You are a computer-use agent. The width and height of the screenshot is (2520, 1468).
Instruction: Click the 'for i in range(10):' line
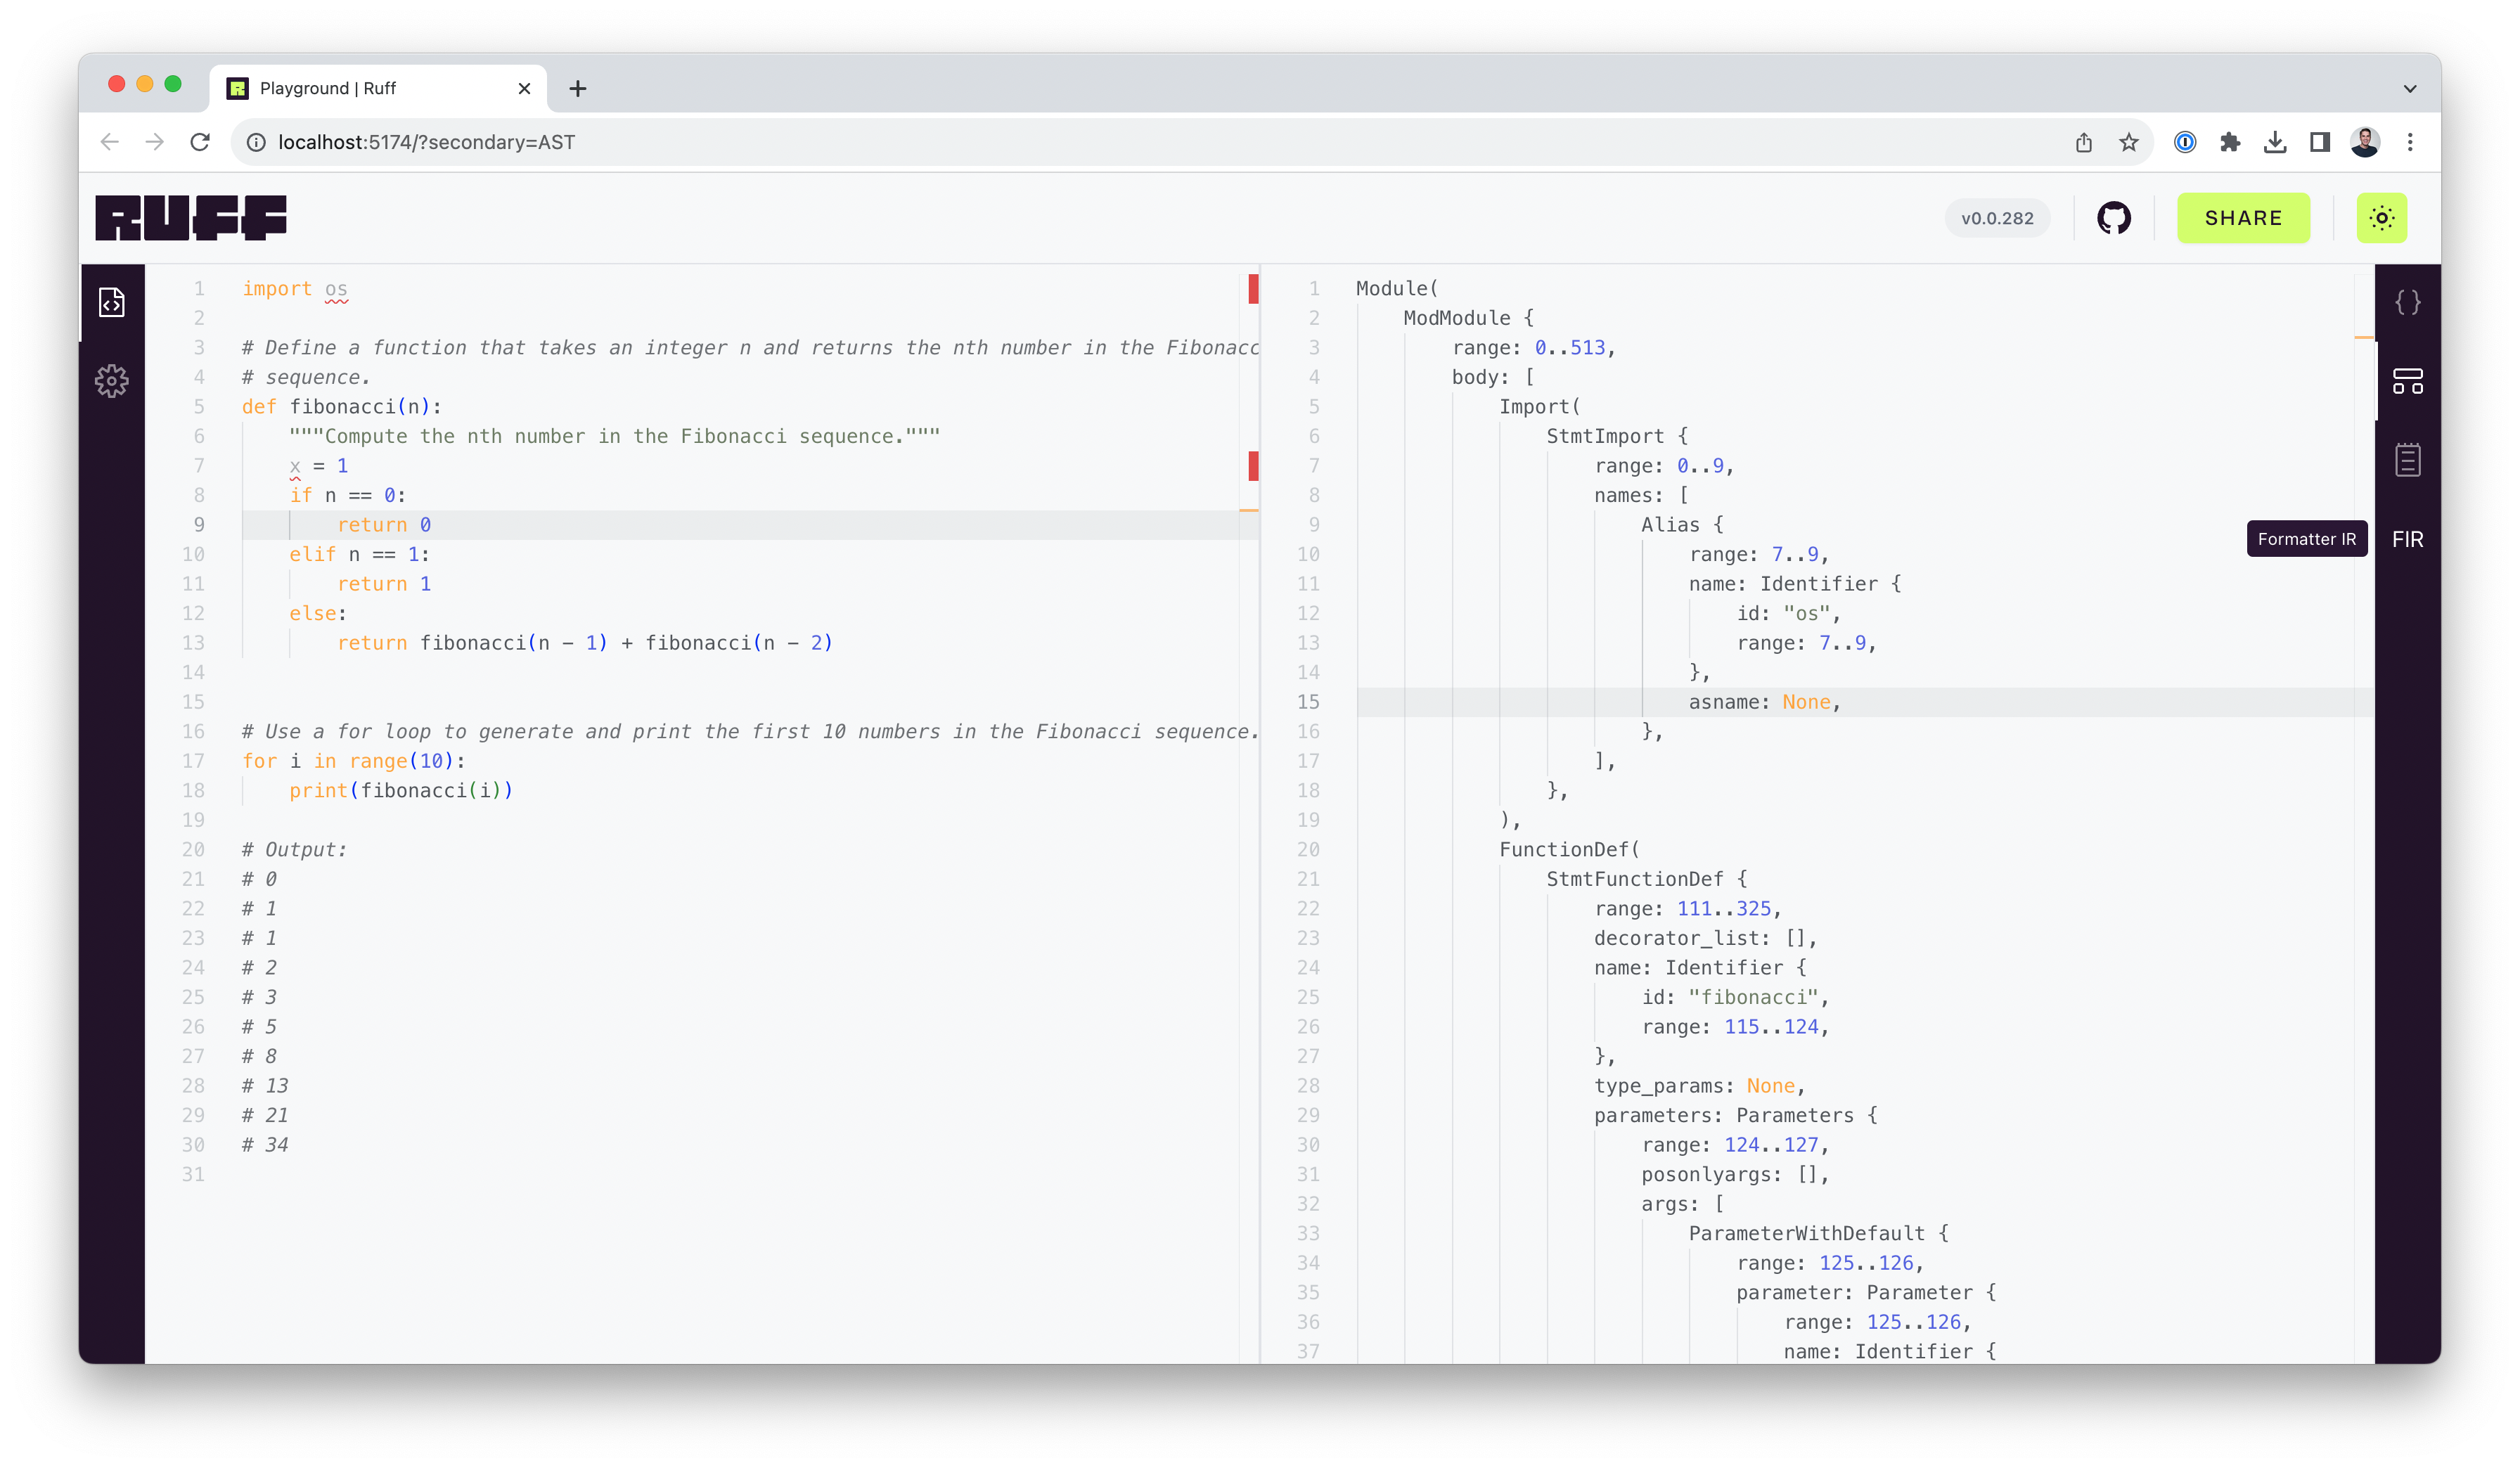pyautogui.click(x=353, y=761)
